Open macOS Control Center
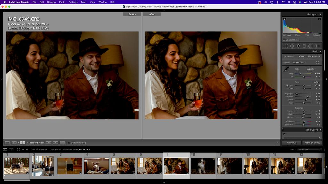The height and width of the screenshot is (184, 328). tap(295, 2)
